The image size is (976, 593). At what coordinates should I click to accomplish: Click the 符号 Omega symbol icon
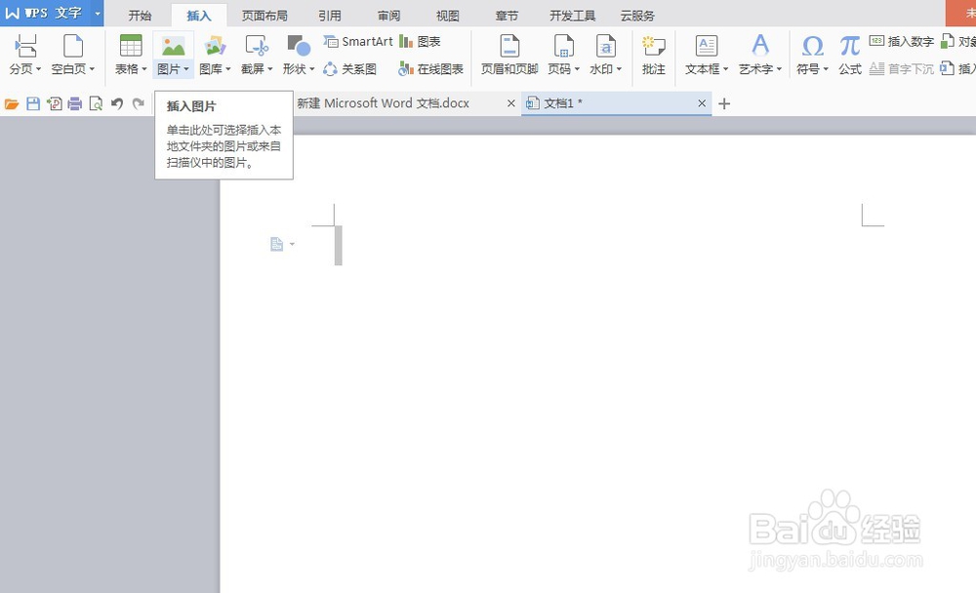812,46
